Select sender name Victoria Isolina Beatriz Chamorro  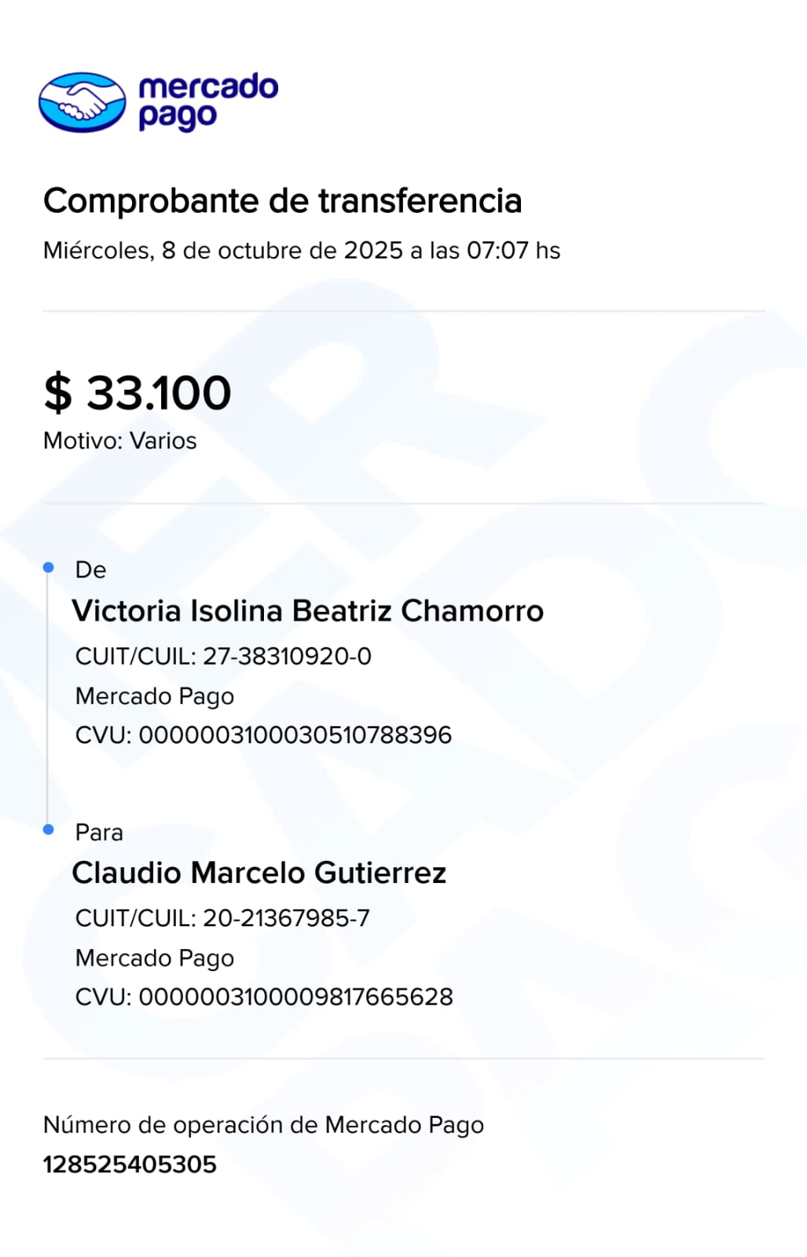click(307, 611)
